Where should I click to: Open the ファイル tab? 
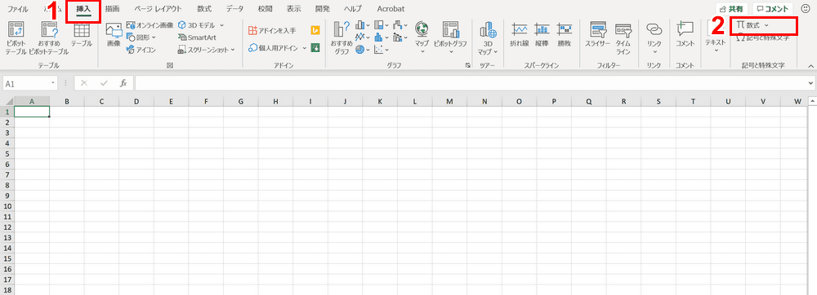(17, 9)
